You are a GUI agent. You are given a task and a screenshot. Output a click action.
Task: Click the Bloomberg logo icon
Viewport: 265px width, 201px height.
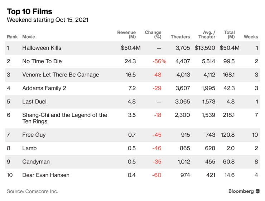point(257,191)
